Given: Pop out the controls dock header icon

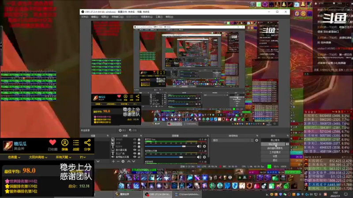Looking at the screenshot, I should [288, 136].
